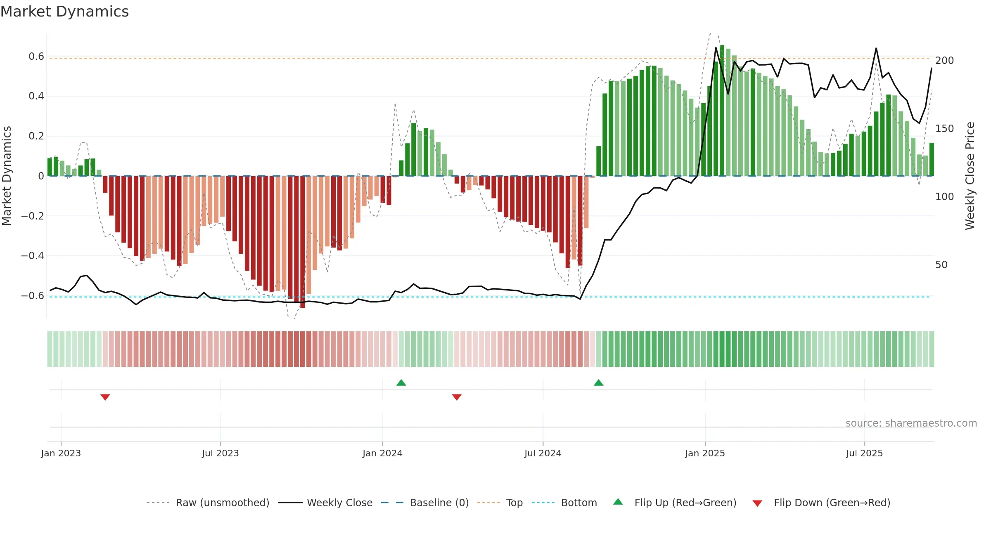
Task: Click the 0.2 left axis tick label
Action: tap(36, 136)
